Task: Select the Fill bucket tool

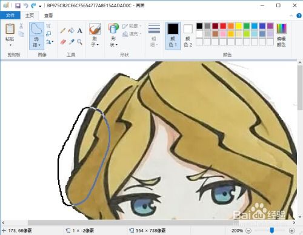Action: pos(71,30)
